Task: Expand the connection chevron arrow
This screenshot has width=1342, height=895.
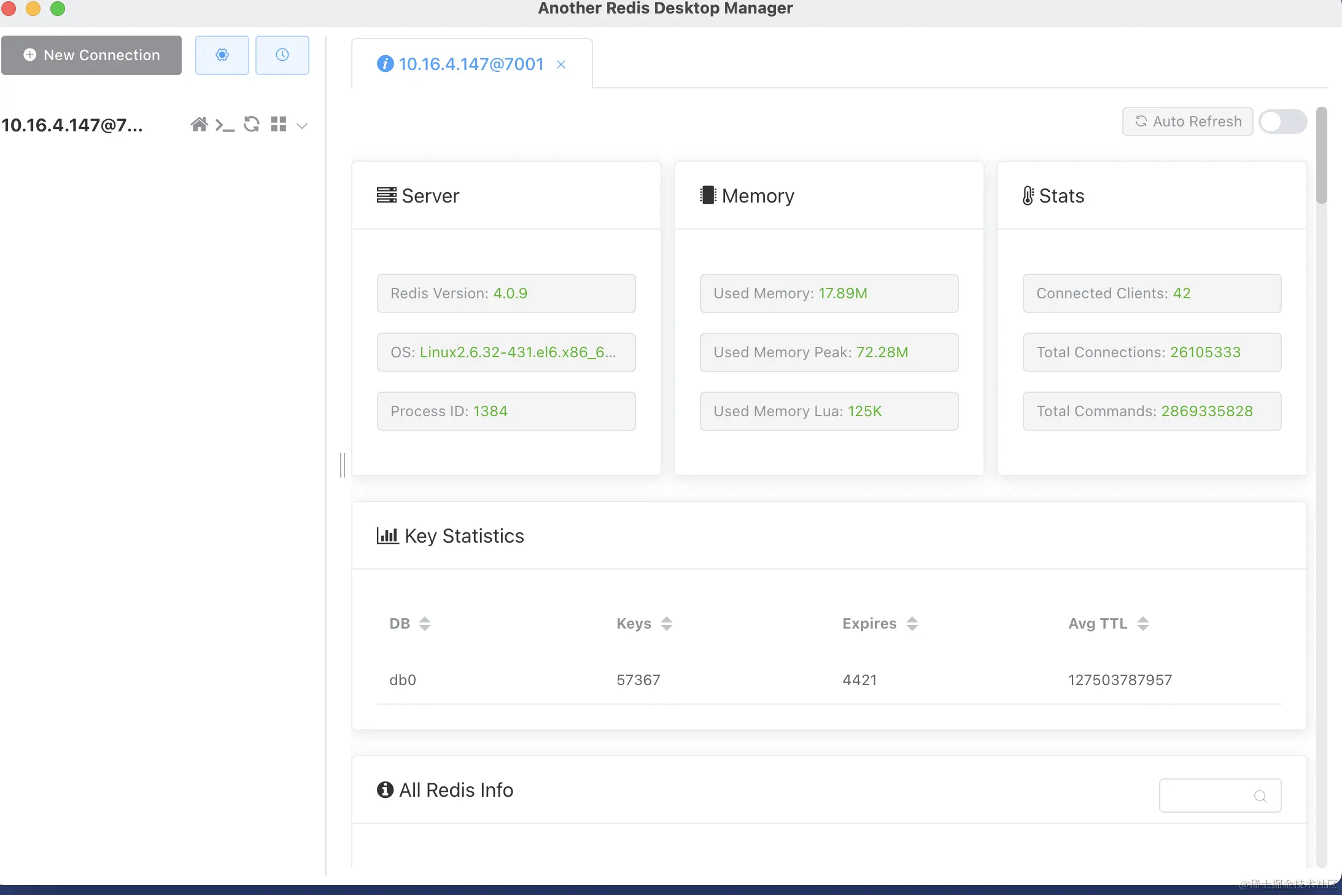Action: 302,126
